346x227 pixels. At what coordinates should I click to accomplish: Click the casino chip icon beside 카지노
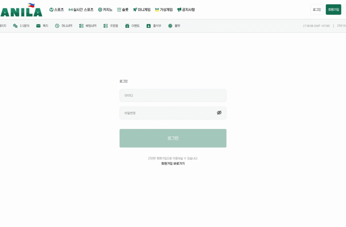coord(100,10)
